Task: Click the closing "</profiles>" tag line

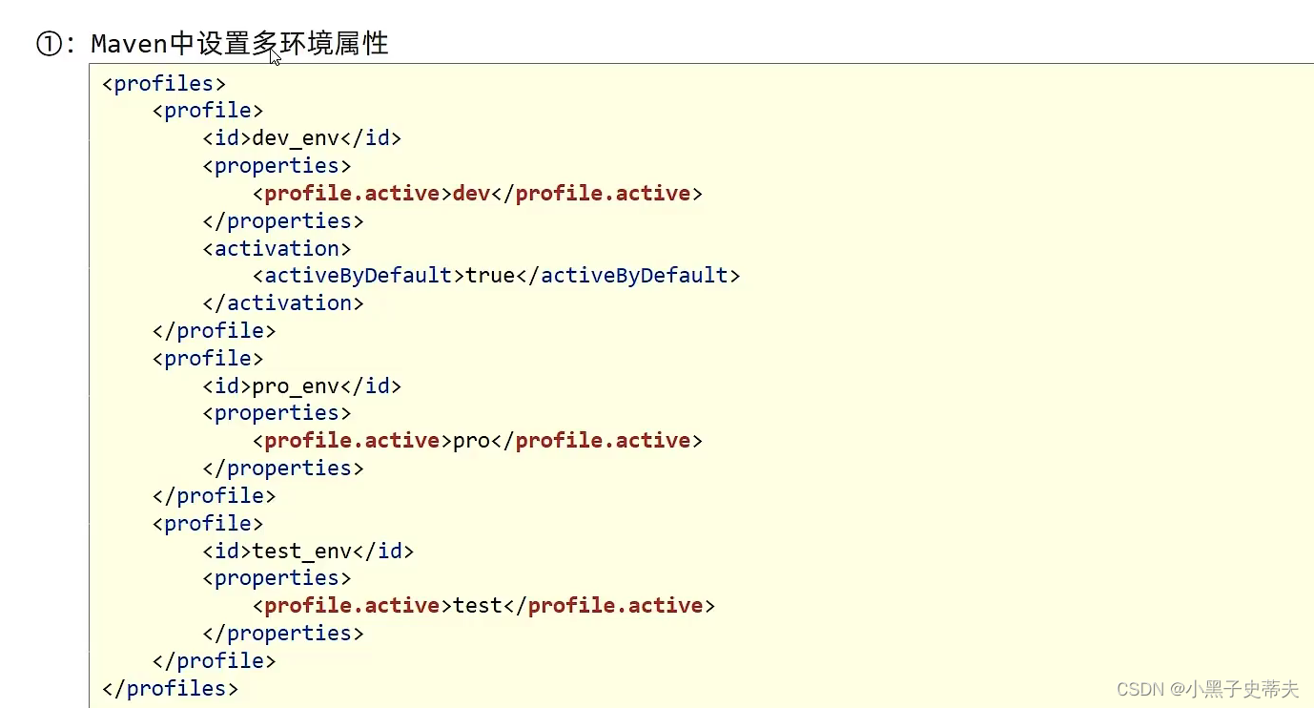Action: pos(170,688)
